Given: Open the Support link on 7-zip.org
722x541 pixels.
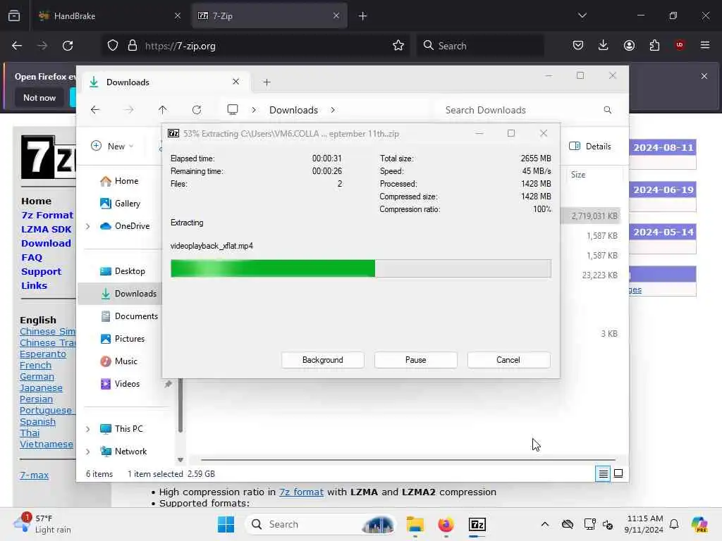Looking at the screenshot, I should pyautogui.click(x=41, y=271).
